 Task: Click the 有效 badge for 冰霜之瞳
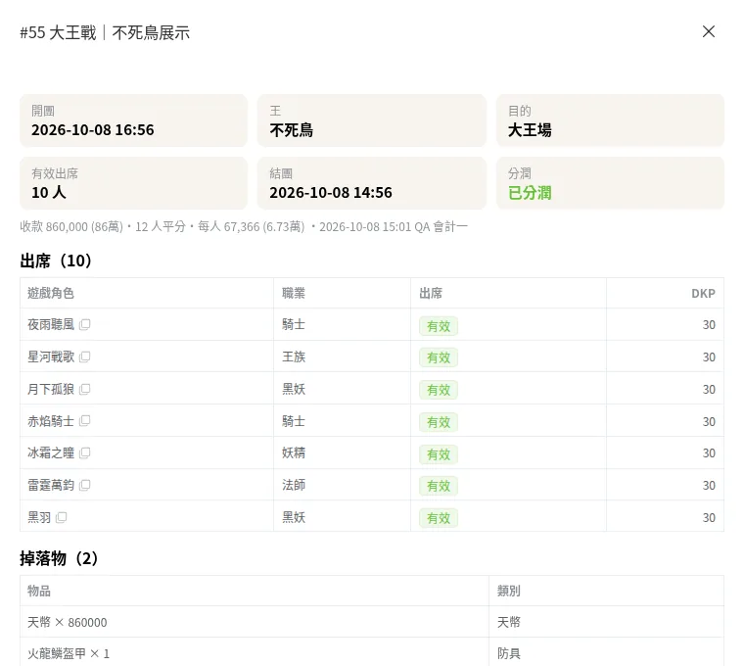[x=439, y=454]
